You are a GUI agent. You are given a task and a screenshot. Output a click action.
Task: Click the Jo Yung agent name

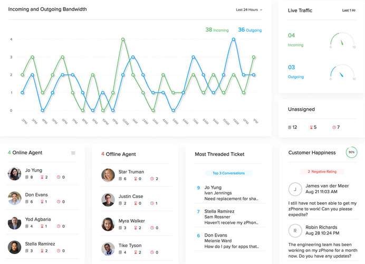click(34, 170)
